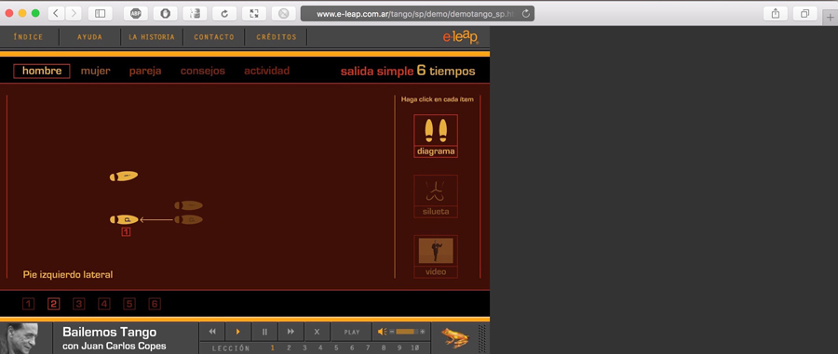
Task: Click the orange play arrow button
Action: click(237, 332)
